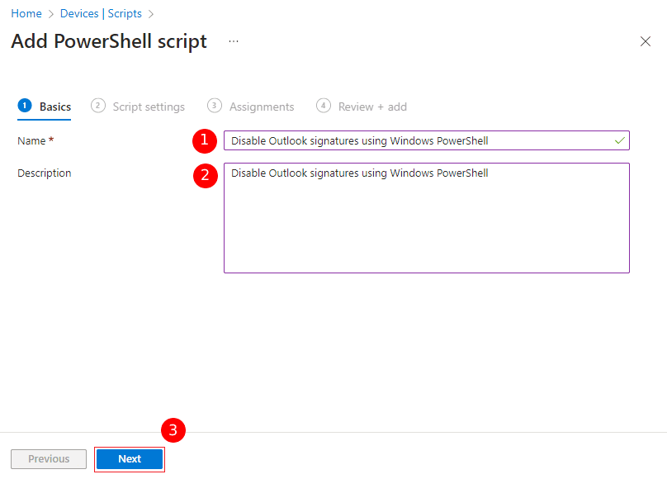Click the step 4 circle icon
This screenshot has height=479, width=667.
[x=324, y=106]
